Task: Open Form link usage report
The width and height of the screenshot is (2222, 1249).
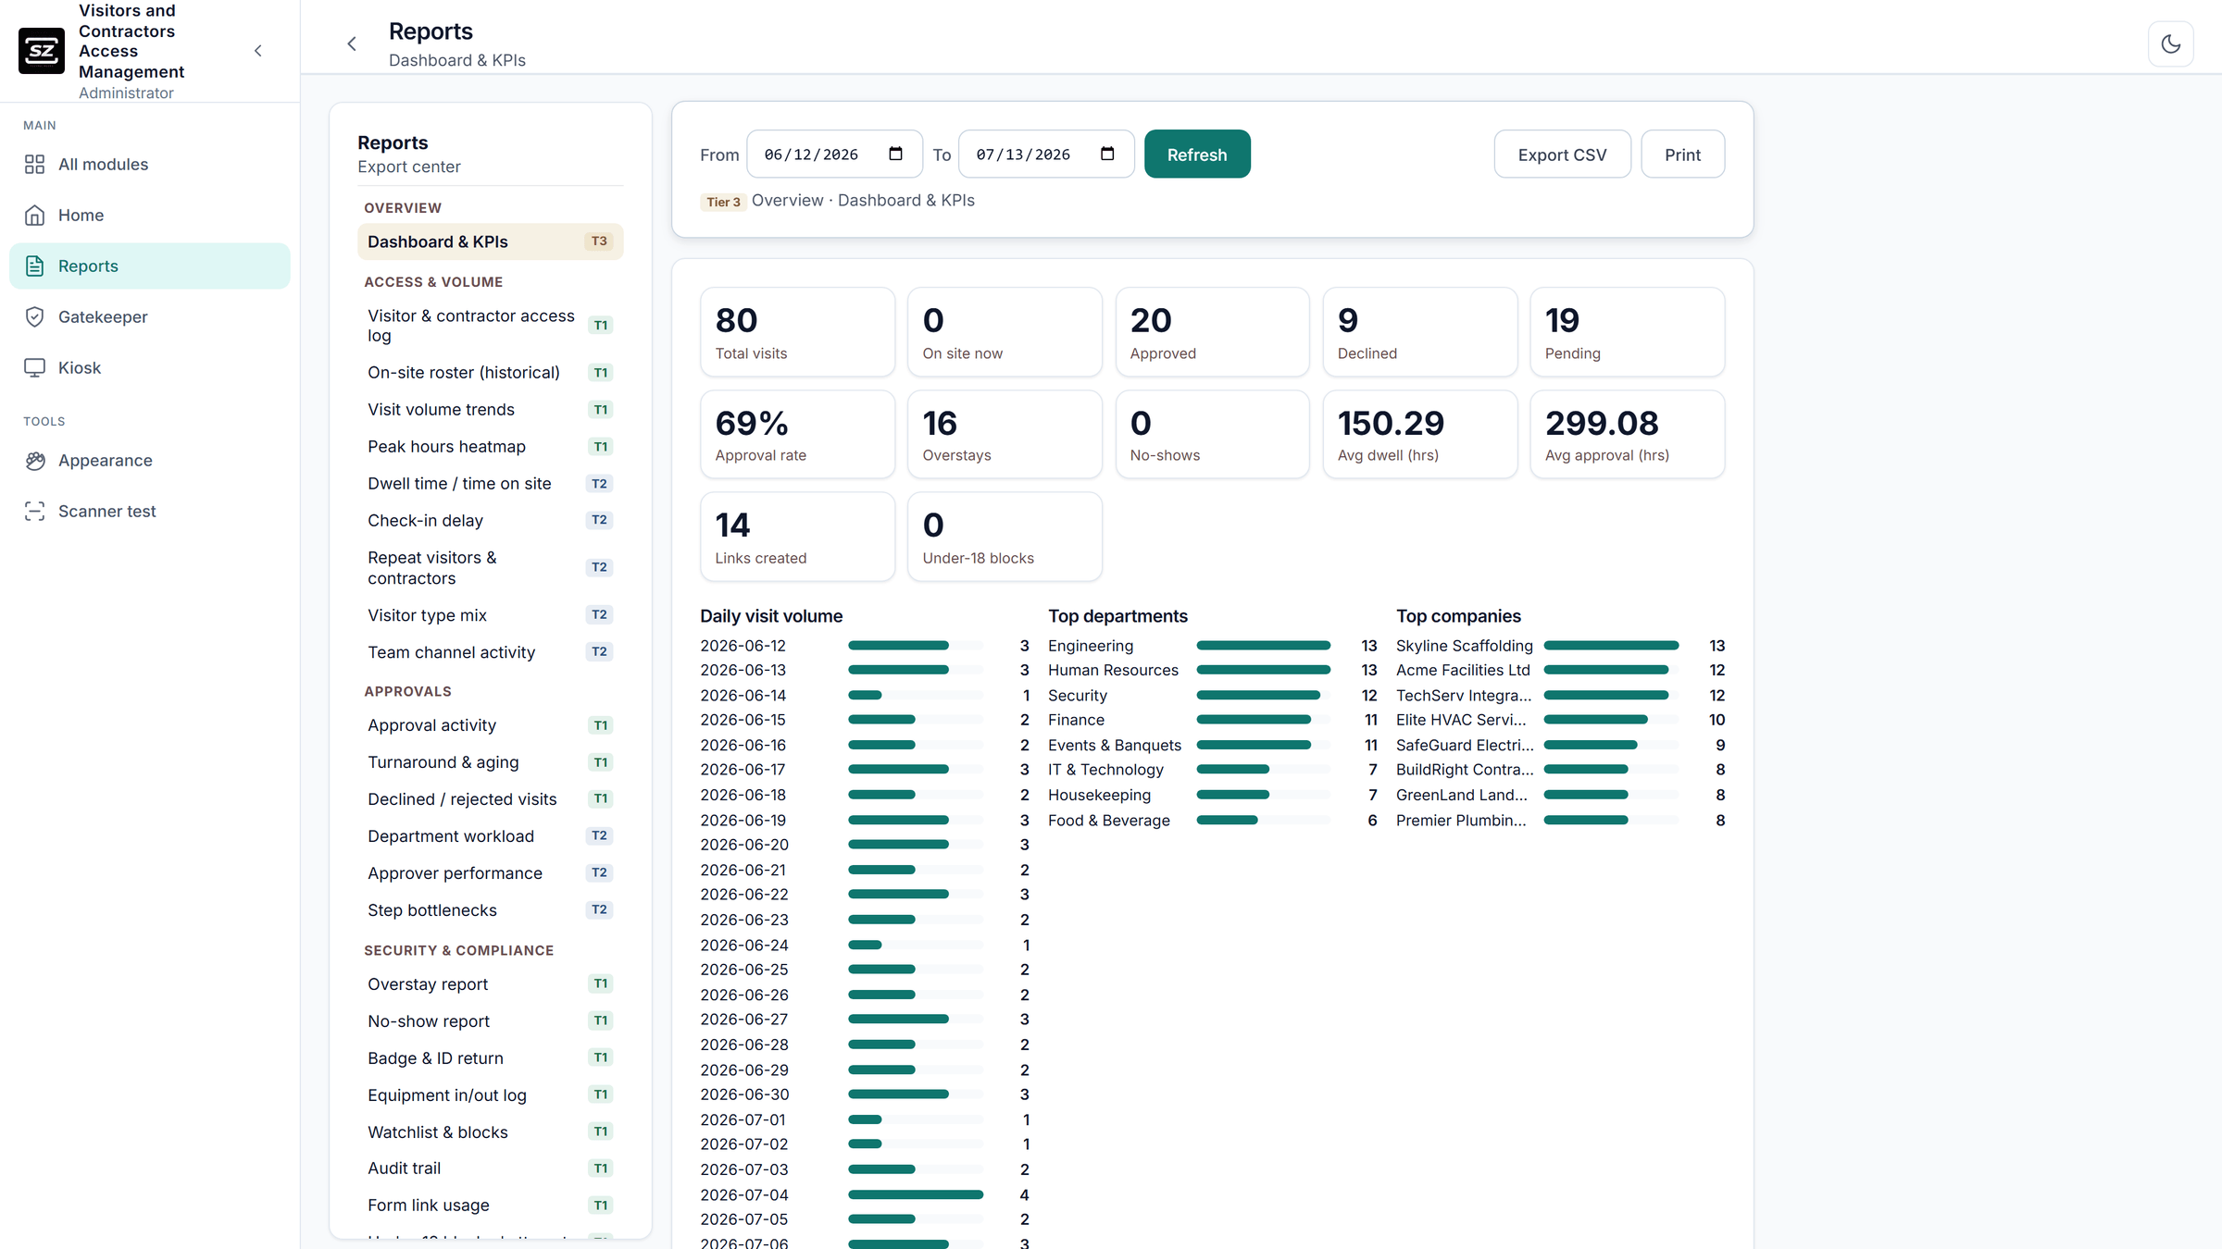Action: point(490,1205)
